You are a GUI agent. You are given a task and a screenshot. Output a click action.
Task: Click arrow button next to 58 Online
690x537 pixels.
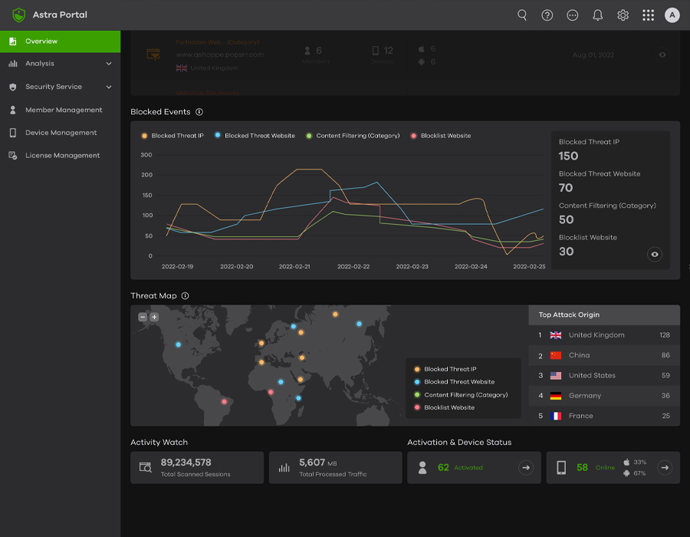(665, 467)
